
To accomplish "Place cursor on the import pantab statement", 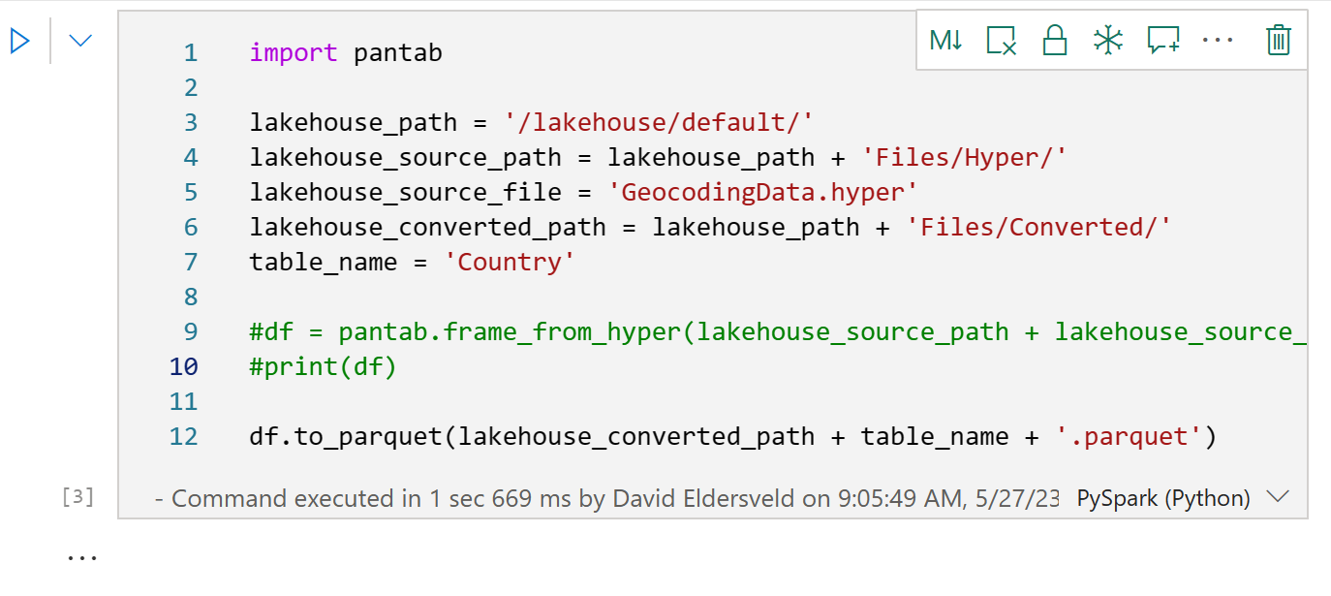I will [344, 52].
